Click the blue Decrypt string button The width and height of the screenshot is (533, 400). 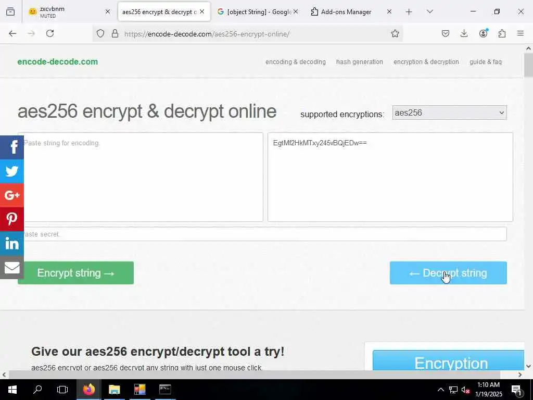448,273
